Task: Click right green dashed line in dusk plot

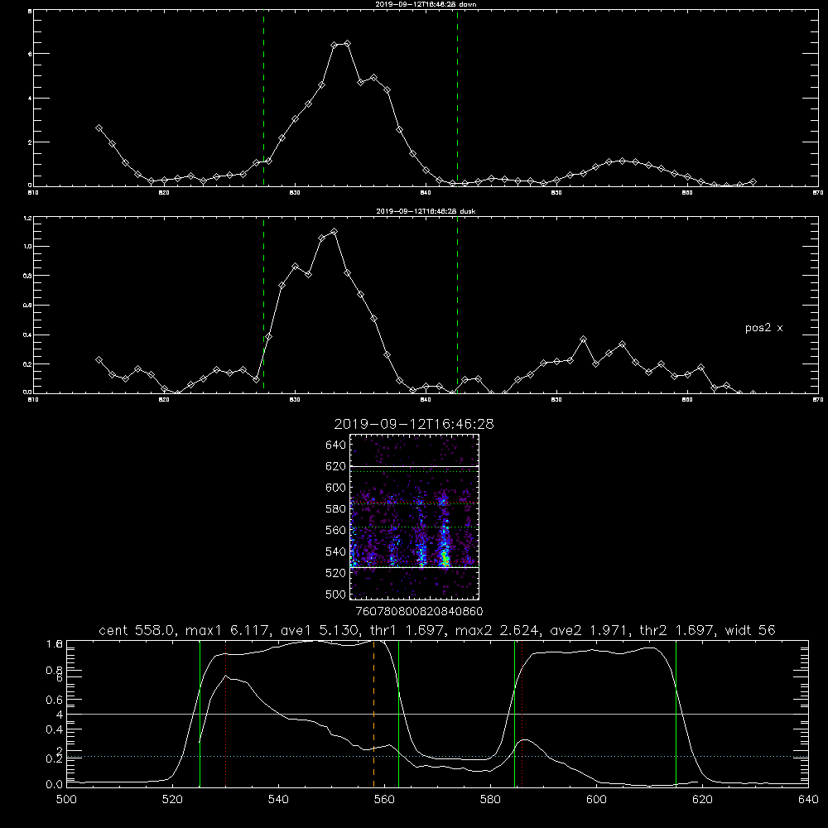Action: [457, 306]
